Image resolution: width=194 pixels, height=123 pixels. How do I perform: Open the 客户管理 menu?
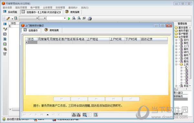tap(35, 7)
